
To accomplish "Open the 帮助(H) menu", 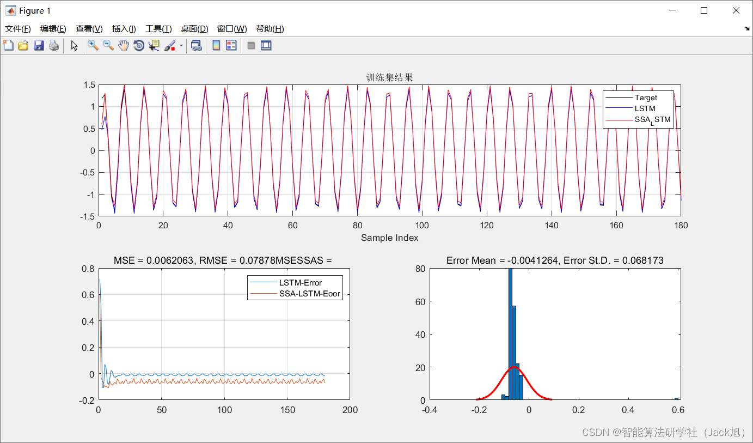I will (x=270, y=29).
